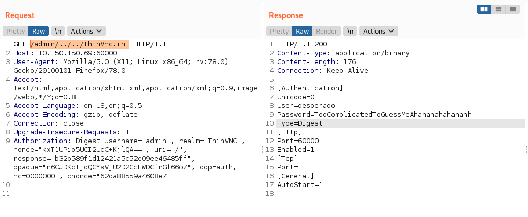Image resolution: width=528 pixels, height=217 pixels.
Task: Click the [Tcp] section line
Action: coord(287,158)
